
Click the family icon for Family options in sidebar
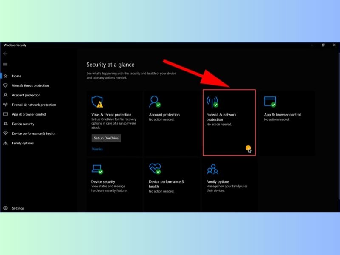6,143
